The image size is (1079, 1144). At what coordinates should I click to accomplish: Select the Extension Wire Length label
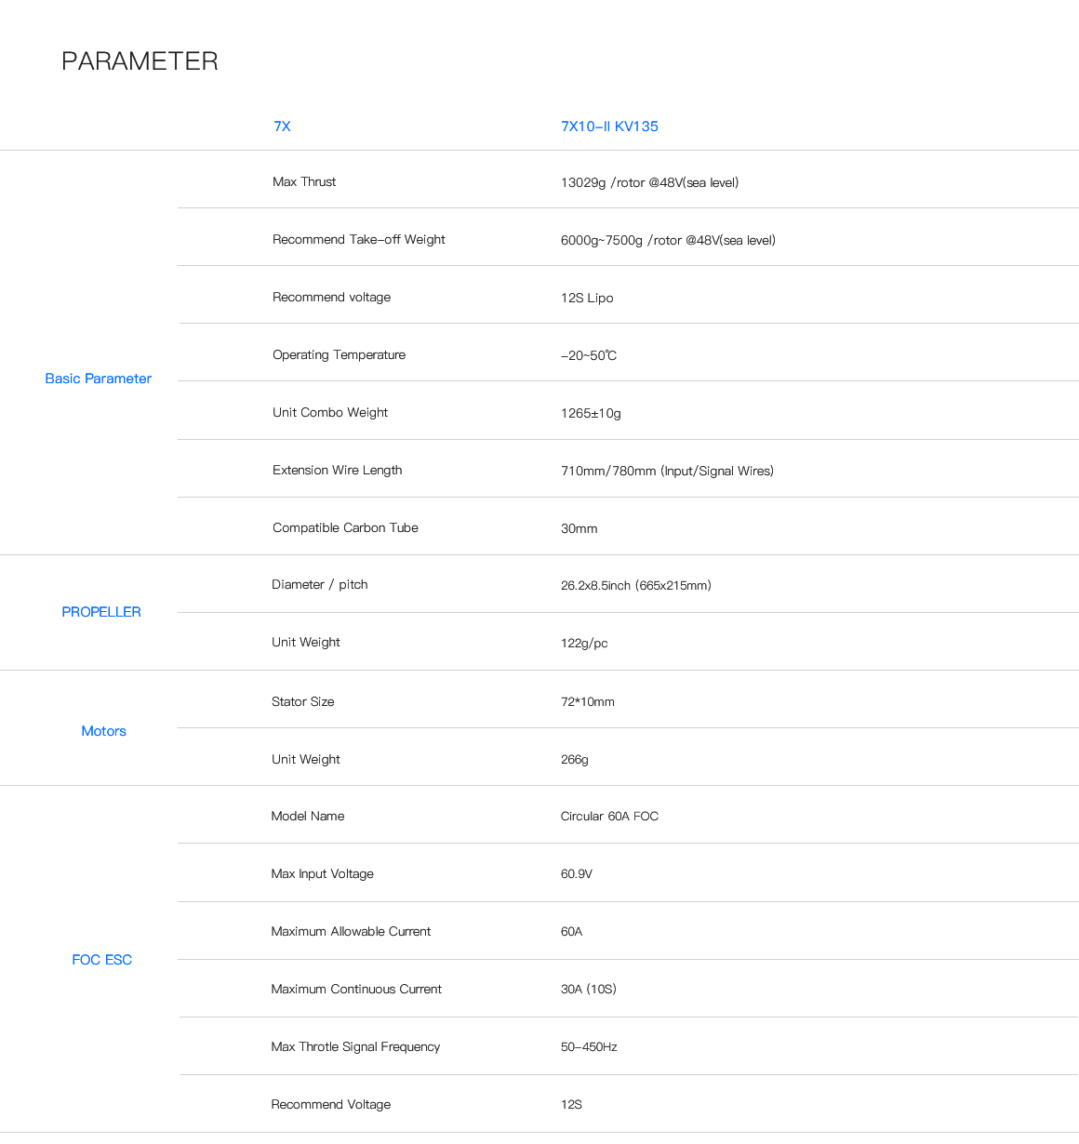coord(337,471)
